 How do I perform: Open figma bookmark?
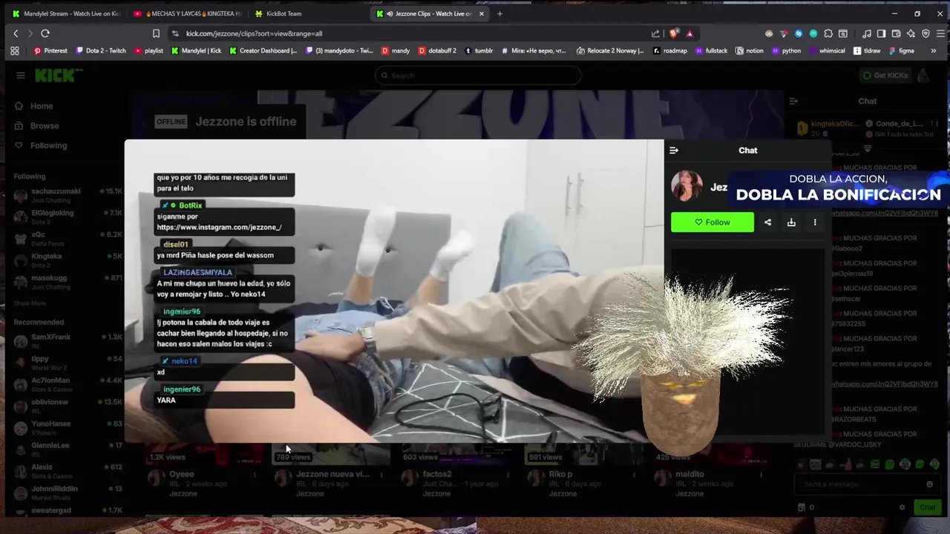pos(900,51)
